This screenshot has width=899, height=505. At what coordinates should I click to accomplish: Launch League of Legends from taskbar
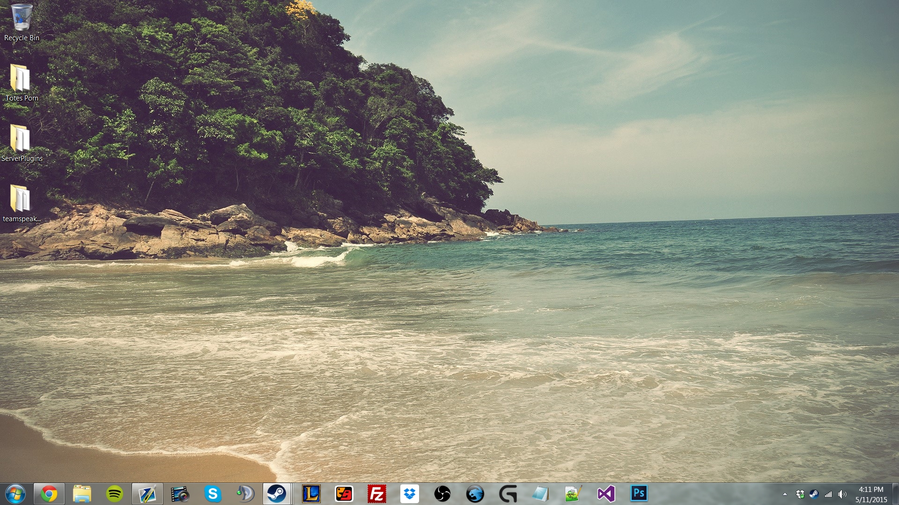pyautogui.click(x=311, y=494)
